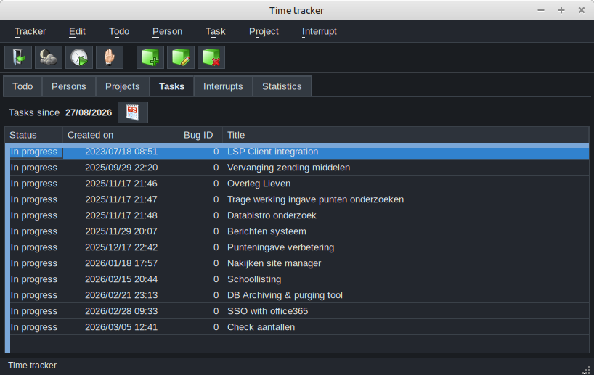
Task: Open the Edit menu
Action: tap(77, 31)
